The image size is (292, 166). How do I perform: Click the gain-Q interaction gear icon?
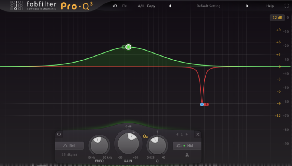145,136
